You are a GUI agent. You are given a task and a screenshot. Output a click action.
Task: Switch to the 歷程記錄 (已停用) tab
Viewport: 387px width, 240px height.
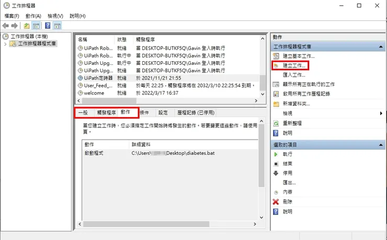196,113
